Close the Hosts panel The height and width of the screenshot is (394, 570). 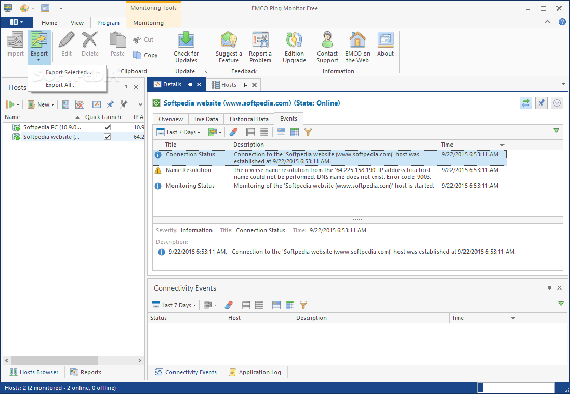click(x=136, y=87)
